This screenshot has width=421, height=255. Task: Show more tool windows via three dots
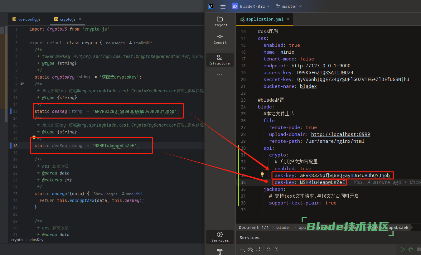tap(220, 75)
